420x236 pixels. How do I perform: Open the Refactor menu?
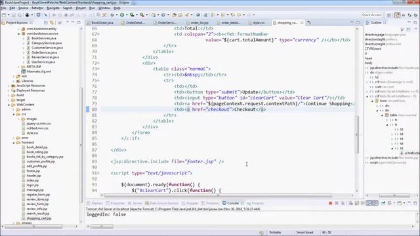pyautogui.click(x=37, y=8)
